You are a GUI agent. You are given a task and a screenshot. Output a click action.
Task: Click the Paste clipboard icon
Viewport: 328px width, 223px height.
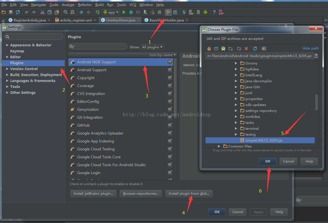(x=57, y=12)
